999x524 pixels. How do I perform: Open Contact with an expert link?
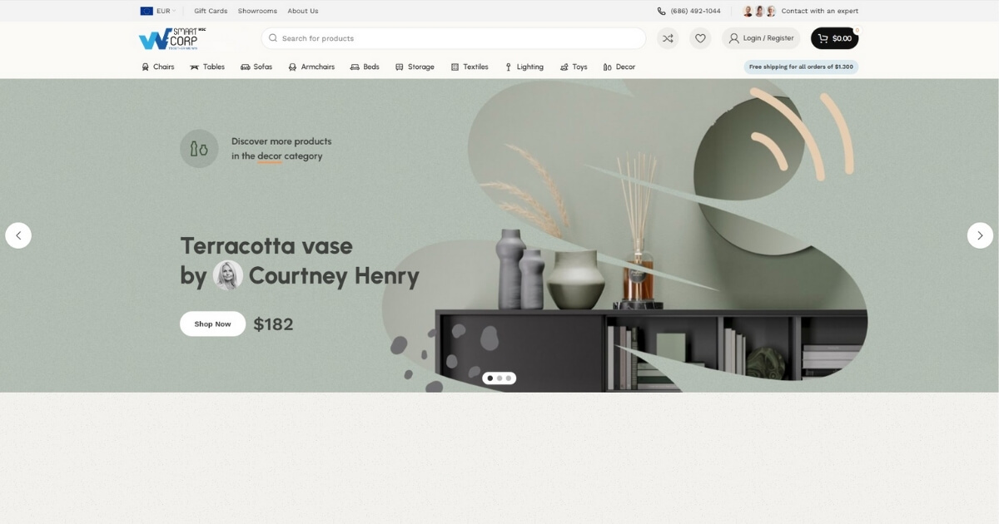(819, 11)
